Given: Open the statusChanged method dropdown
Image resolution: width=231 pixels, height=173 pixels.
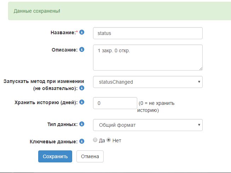Looking at the screenshot, I should pyautogui.click(x=148, y=82).
